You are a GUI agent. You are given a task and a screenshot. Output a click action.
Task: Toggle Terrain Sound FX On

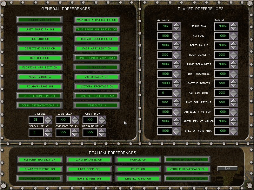click(x=97, y=39)
